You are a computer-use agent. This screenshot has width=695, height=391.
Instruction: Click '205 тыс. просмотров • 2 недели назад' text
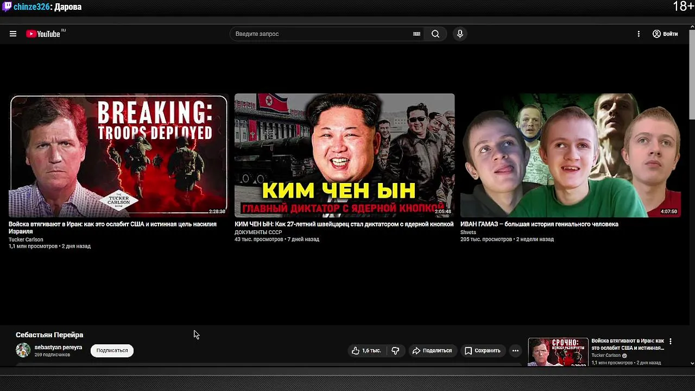pyautogui.click(x=507, y=239)
